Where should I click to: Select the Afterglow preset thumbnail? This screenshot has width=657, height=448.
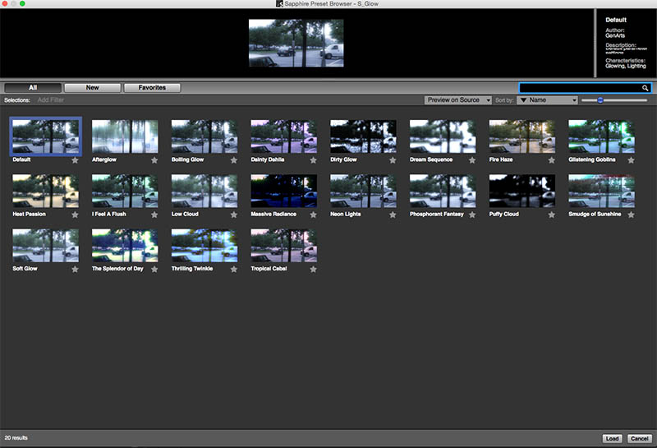pos(125,136)
